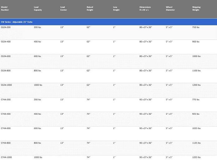Select the 1125 lbs shipping weight cell
The height and width of the screenshot is (164, 217).
coord(196,143)
